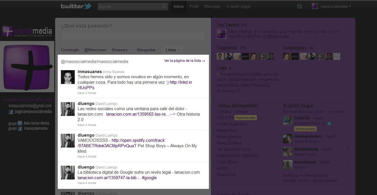
Task: Open A quién seguir in top bar
Action: tap(238, 6)
